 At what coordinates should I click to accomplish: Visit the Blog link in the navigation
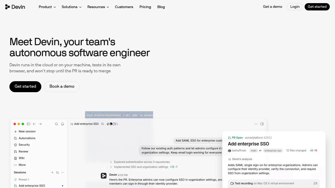(161, 7)
